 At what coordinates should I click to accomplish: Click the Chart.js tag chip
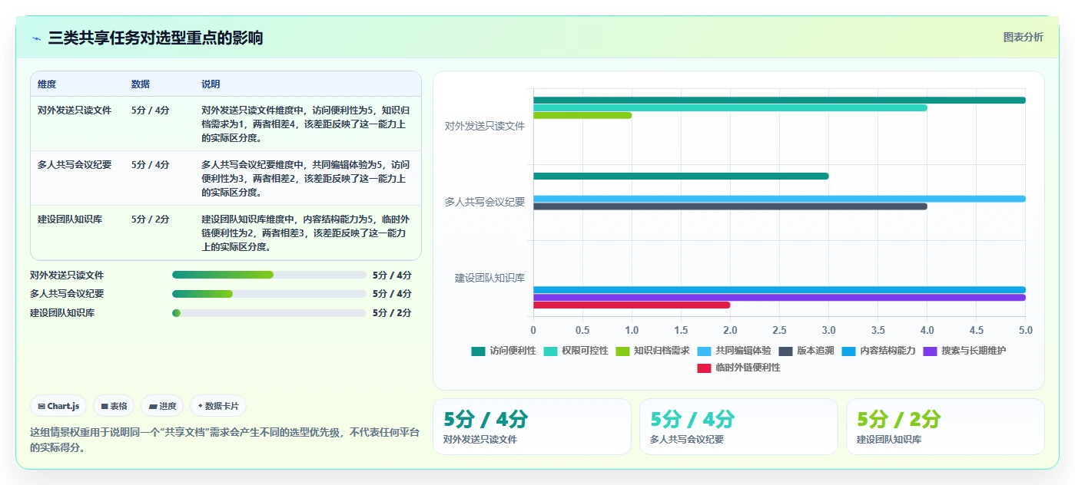(x=58, y=406)
